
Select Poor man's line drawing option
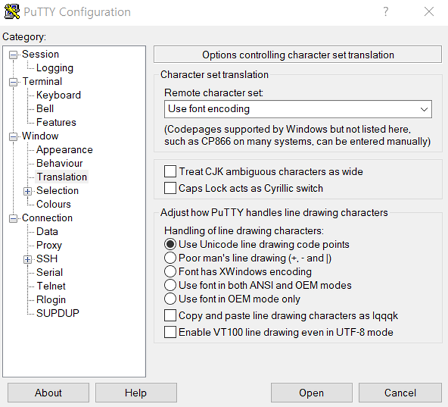click(170, 258)
